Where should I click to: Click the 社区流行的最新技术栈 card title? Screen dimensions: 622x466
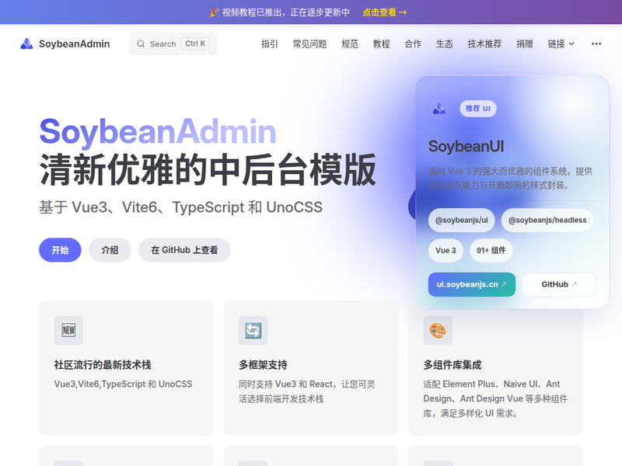103,365
